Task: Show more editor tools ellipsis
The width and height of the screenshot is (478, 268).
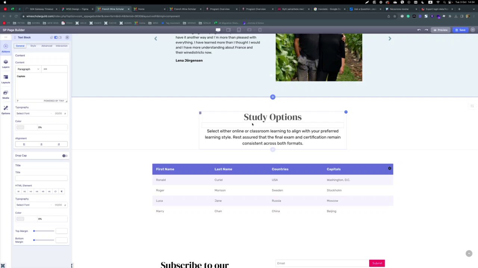Action: (x=45, y=69)
